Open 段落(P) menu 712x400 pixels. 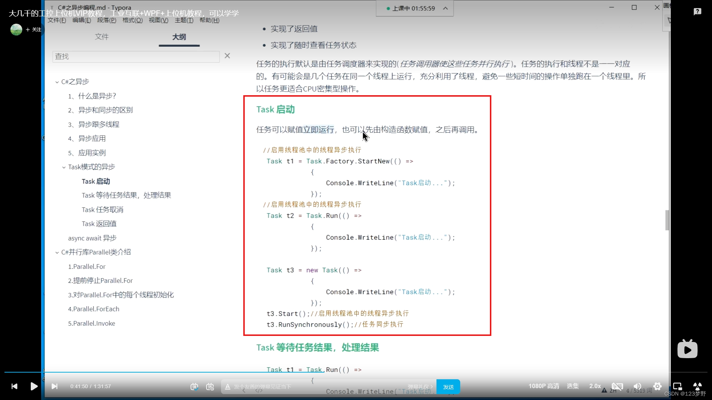[x=107, y=20]
